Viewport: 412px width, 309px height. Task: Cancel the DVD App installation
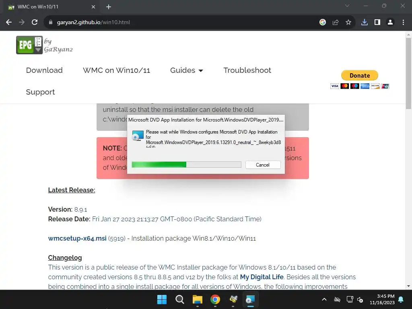(263, 165)
